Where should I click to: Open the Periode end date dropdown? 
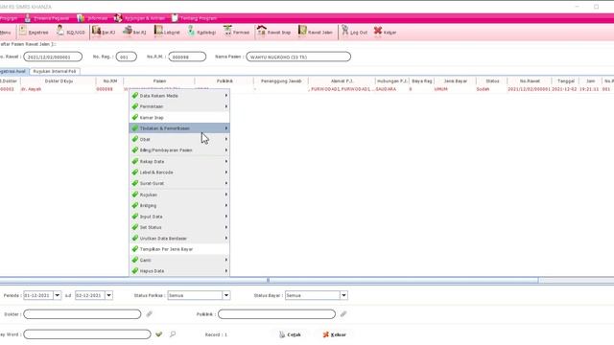click(108, 295)
